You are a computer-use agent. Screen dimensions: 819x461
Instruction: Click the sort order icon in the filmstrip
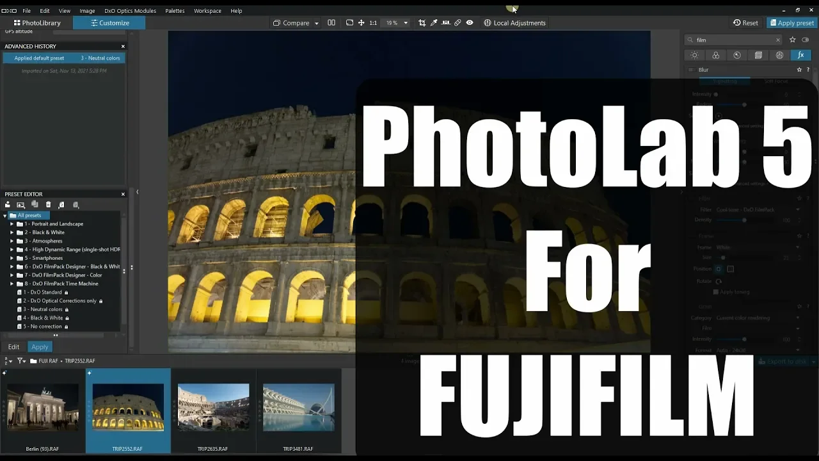pyautogui.click(x=7, y=361)
